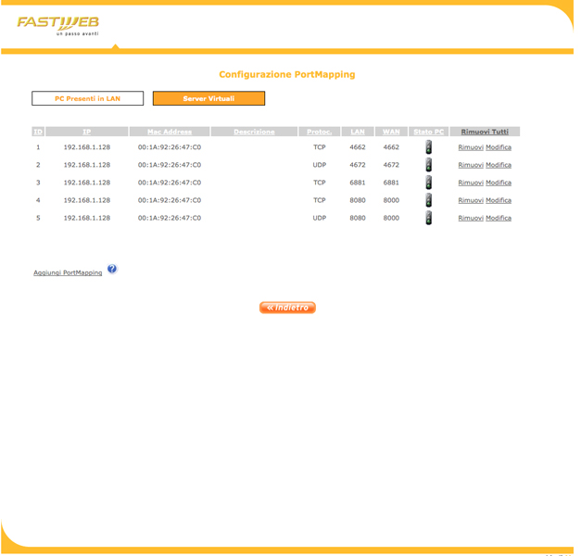Click the help question mark icon
Screen dimensions: 581x556
click(112, 269)
